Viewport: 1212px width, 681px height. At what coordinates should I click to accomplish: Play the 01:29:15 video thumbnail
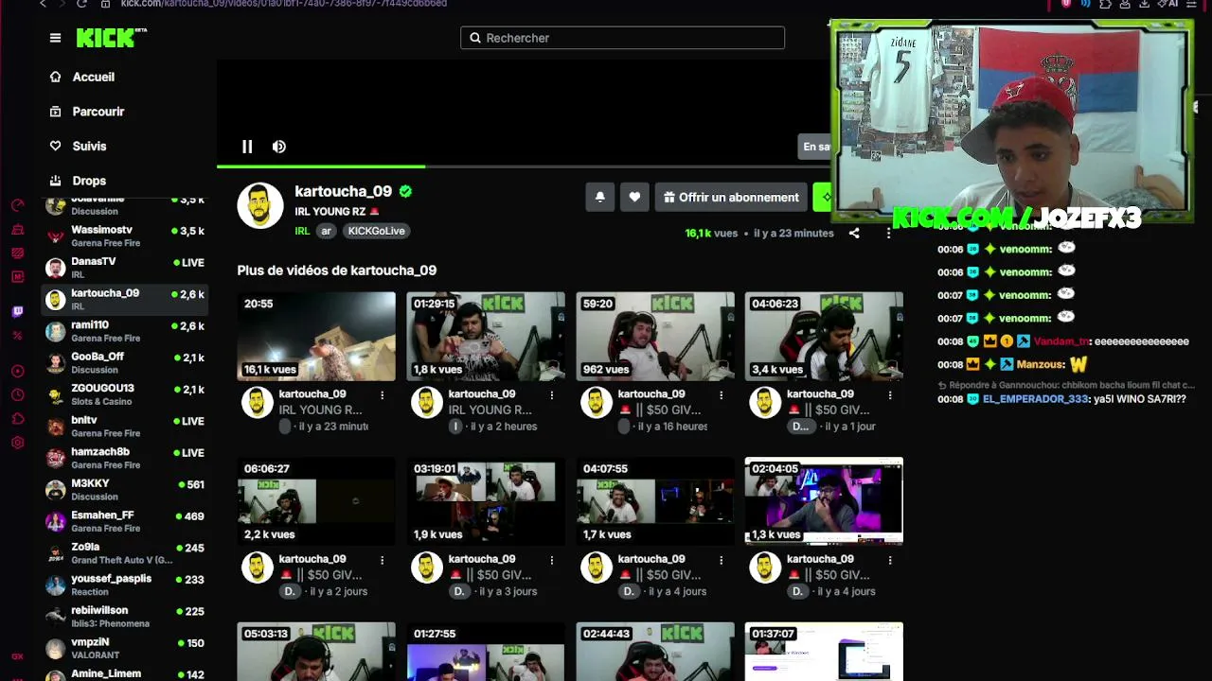tap(486, 336)
